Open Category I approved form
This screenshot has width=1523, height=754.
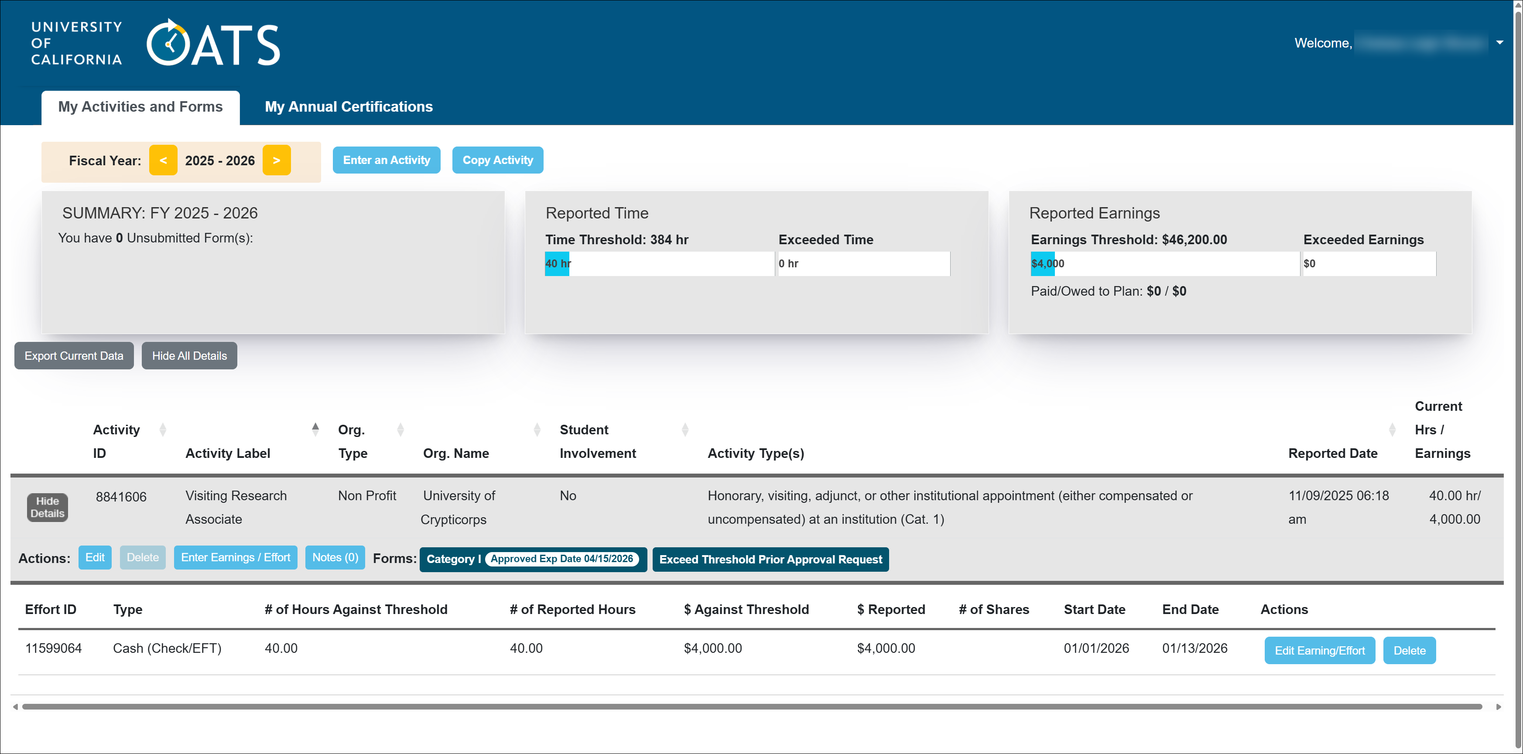(x=533, y=559)
